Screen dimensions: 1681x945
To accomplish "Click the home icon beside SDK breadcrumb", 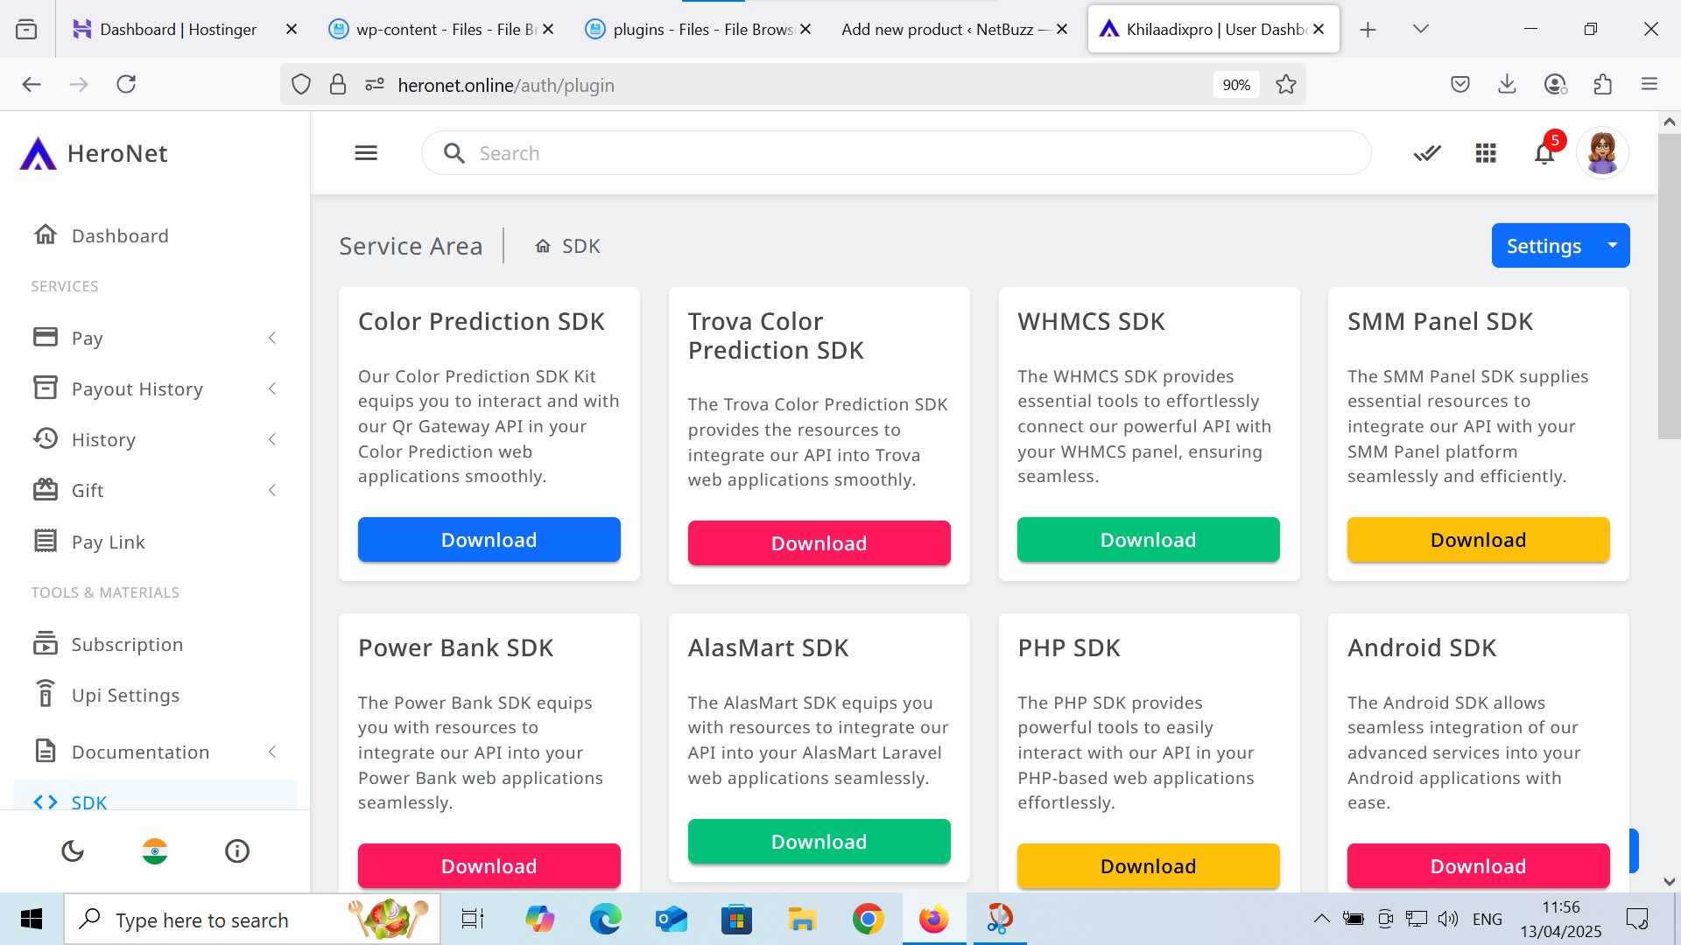I will pos(543,247).
